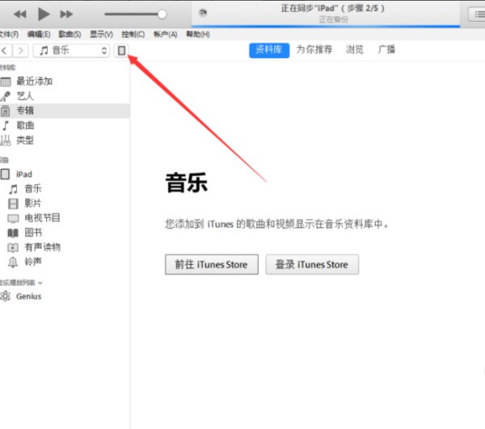Open the 显示(V) menu
485x429 pixels.
pyautogui.click(x=102, y=34)
